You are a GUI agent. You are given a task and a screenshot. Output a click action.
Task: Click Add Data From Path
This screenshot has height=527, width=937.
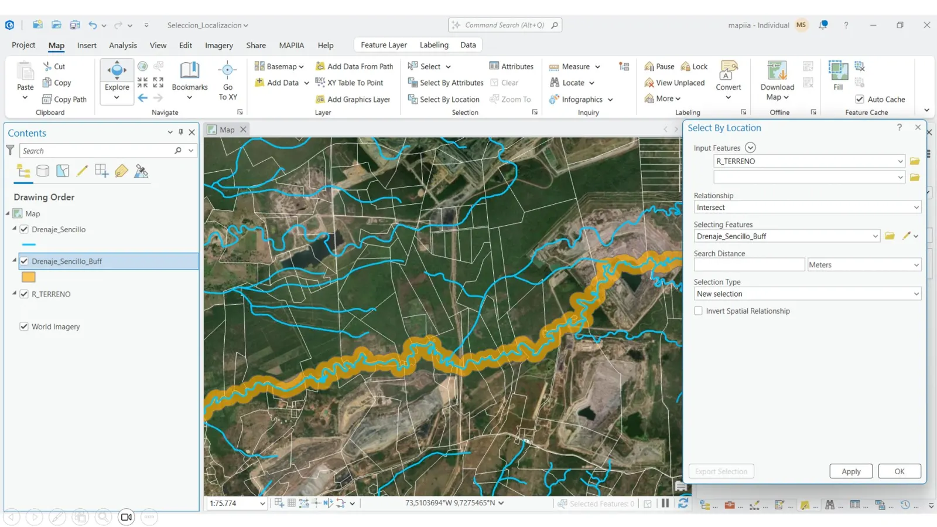[354, 66]
